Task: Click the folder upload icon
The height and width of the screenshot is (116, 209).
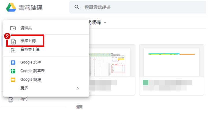Action: tap(13, 50)
